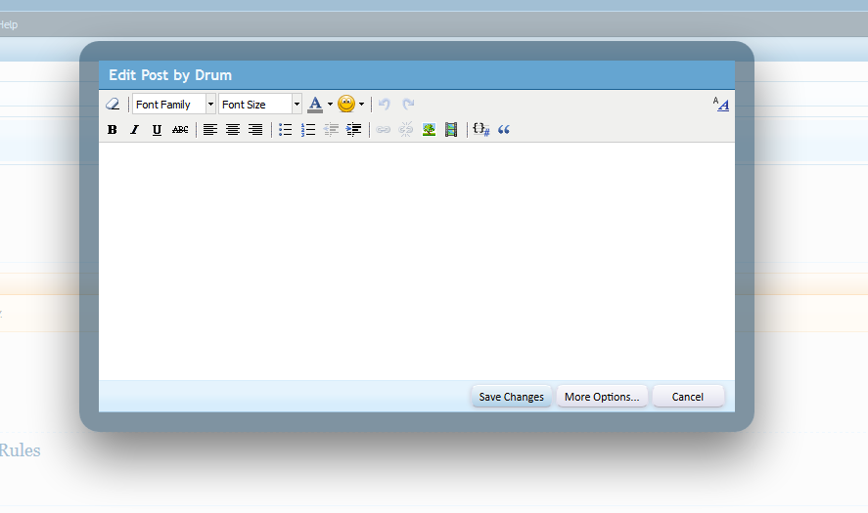Click the Redo arrow icon

coord(408,104)
